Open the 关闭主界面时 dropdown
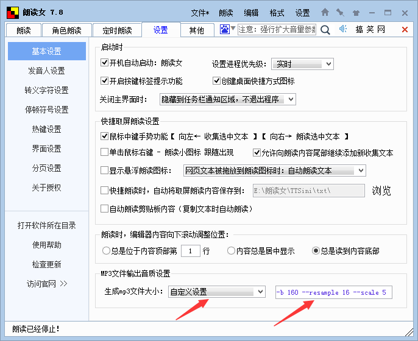Image resolution: width=418 pixels, height=341 pixels. click(228, 99)
